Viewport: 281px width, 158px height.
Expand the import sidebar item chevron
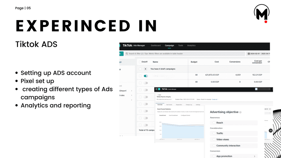coord(131,91)
